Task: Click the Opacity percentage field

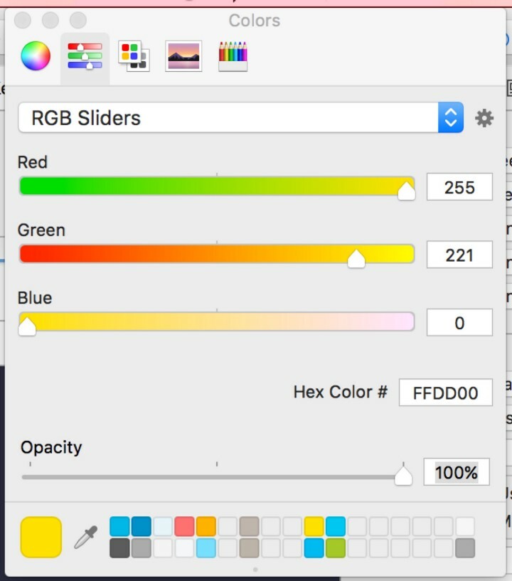Action: pos(456,472)
